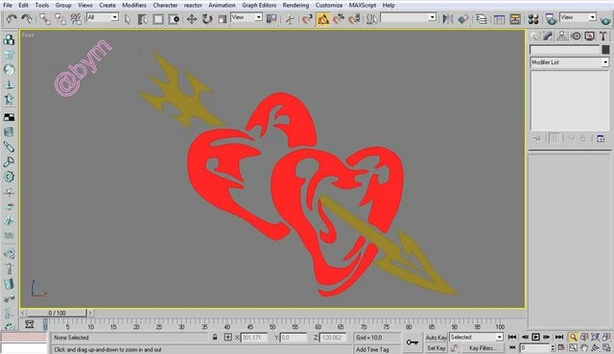Click the Configure Modifier Sets icon
The image size is (614, 354).
click(601, 138)
